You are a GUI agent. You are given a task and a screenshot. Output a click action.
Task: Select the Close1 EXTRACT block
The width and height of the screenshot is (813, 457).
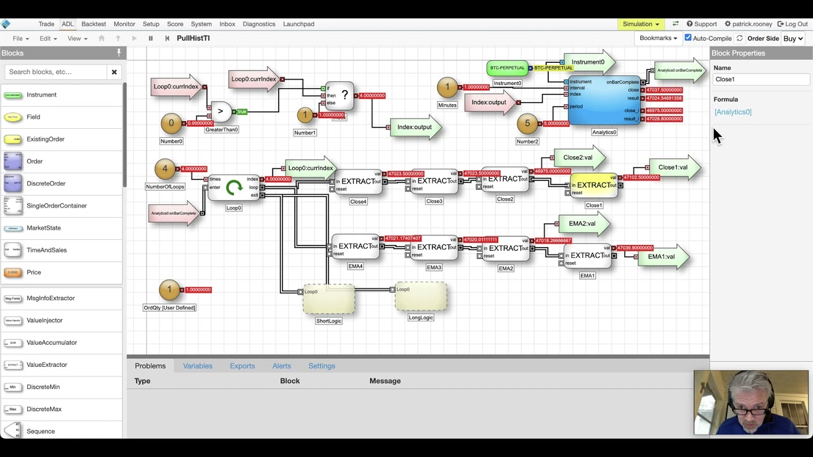click(x=594, y=185)
